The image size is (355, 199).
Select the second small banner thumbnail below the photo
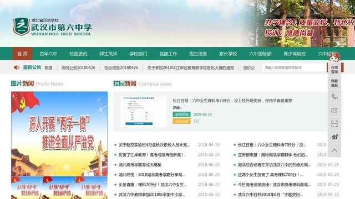[59, 188]
